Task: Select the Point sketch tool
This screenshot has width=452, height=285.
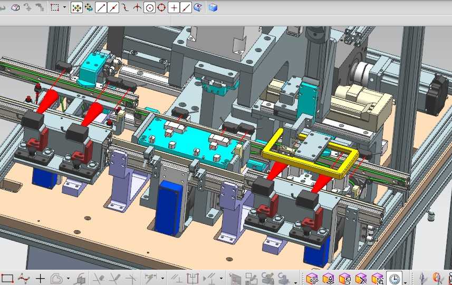Action: pos(41,279)
